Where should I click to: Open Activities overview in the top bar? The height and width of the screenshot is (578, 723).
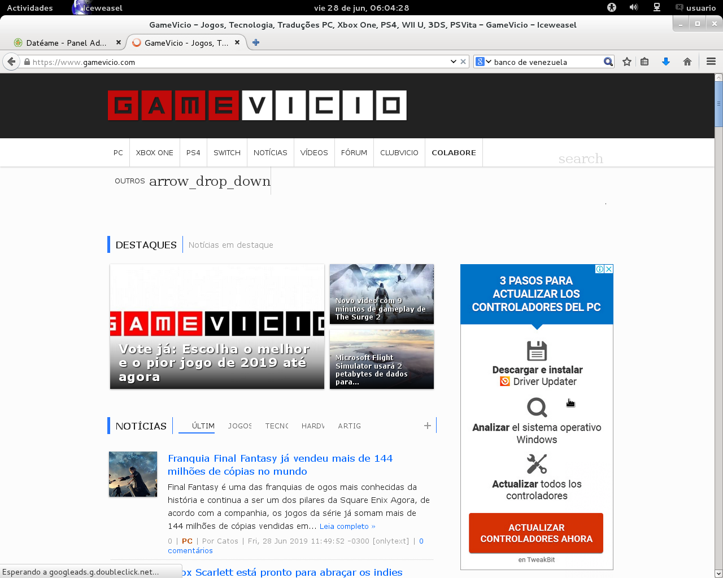30,7
